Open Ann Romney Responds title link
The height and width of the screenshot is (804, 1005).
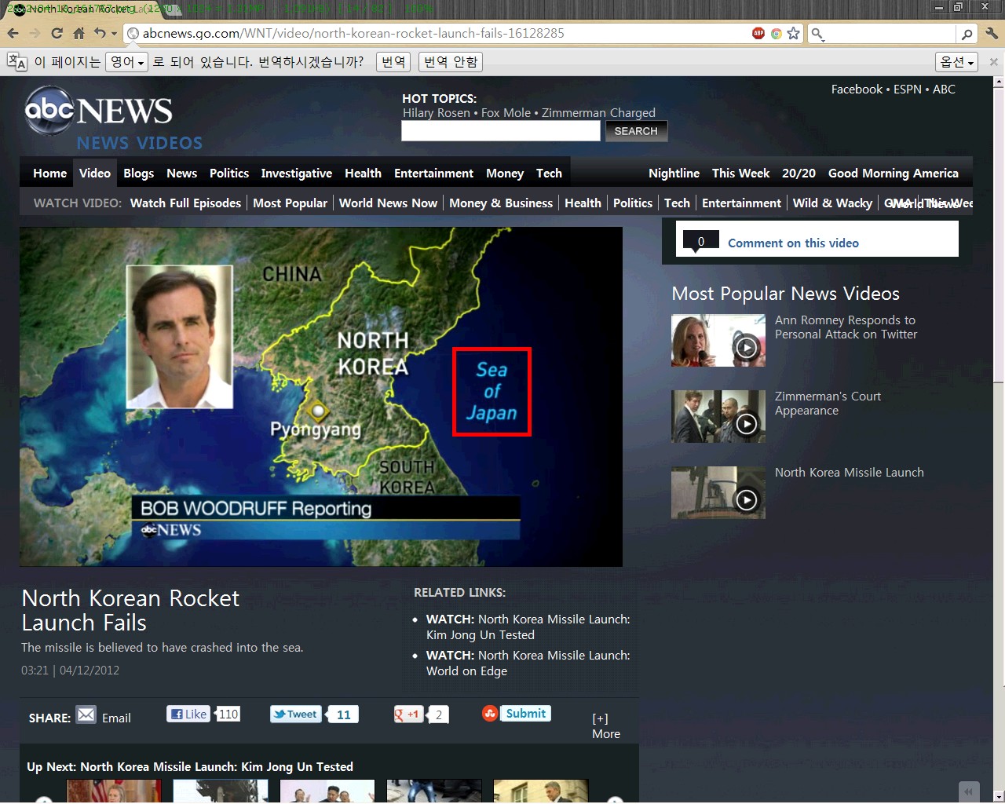pyautogui.click(x=846, y=327)
